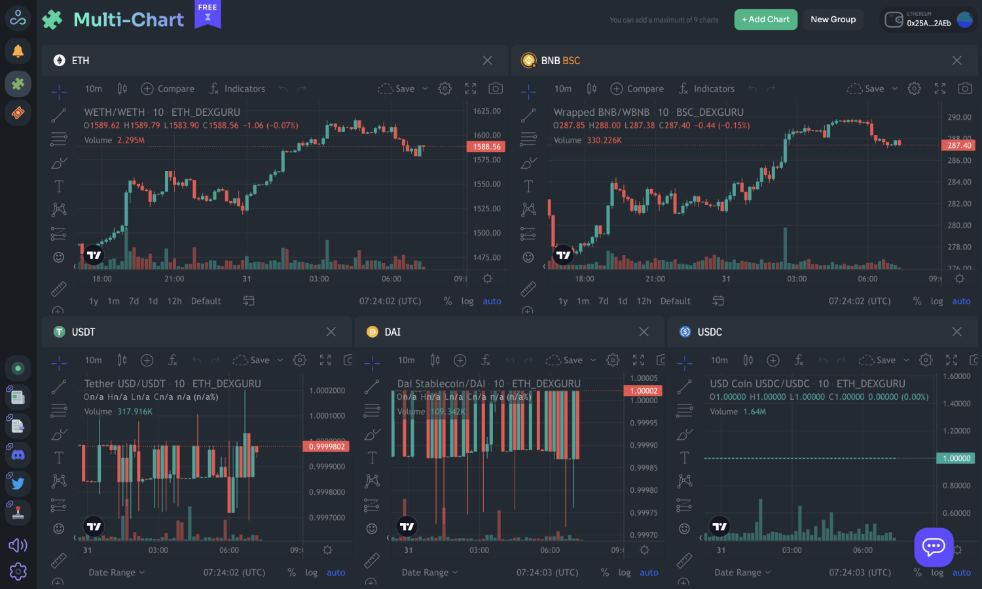Click the New Group button
Screen dimensions: 982x589
[x=833, y=20]
